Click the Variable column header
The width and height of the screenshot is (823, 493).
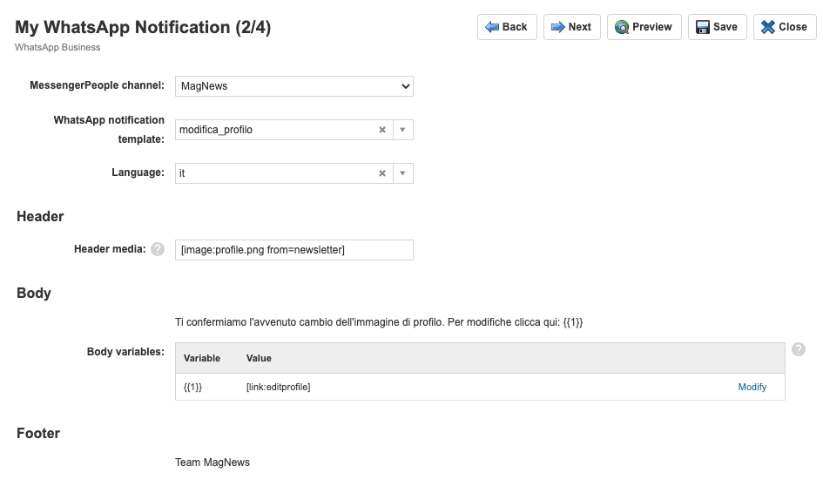tap(202, 358)
